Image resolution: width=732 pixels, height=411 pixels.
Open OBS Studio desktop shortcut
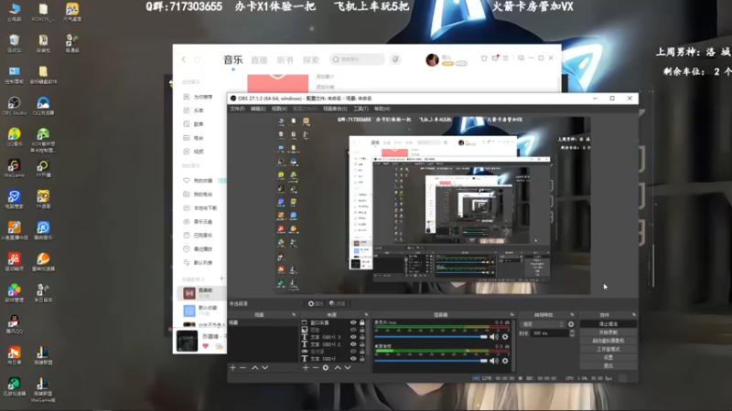[x=14, y=106]
